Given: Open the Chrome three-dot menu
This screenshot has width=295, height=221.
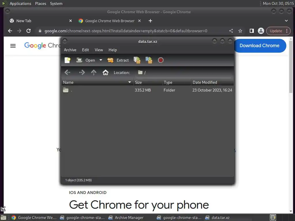Looking at the screenshot, I should tap(287, 31).
